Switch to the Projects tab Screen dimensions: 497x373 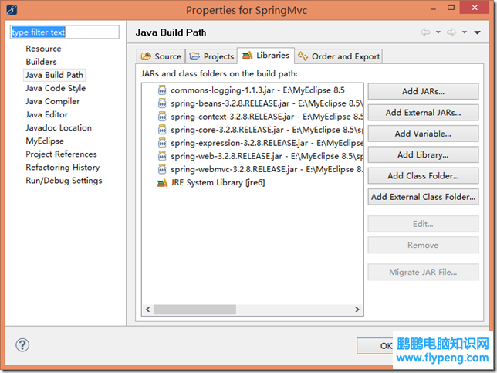coord(211,56)
